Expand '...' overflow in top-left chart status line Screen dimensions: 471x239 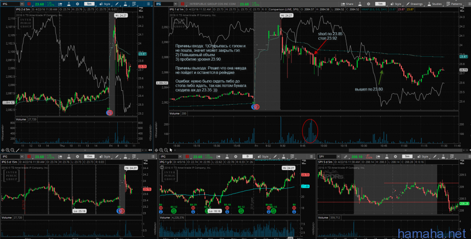(x=120, y=10)
